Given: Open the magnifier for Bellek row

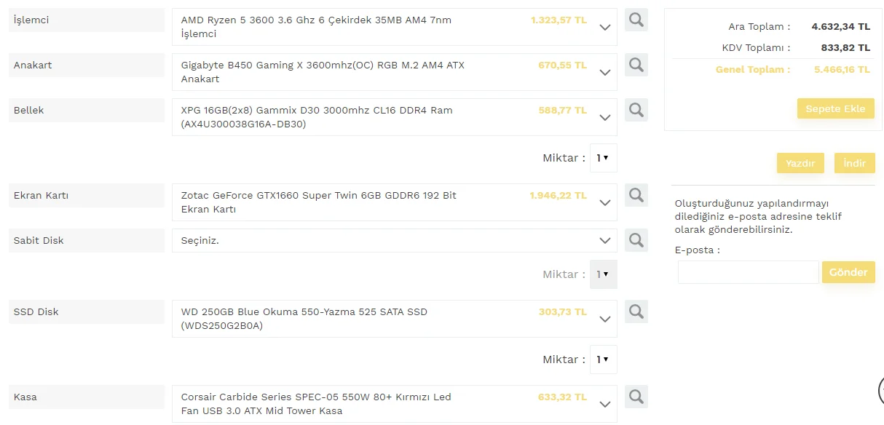Looking at the screenshot, I should [x=636, y=111].
